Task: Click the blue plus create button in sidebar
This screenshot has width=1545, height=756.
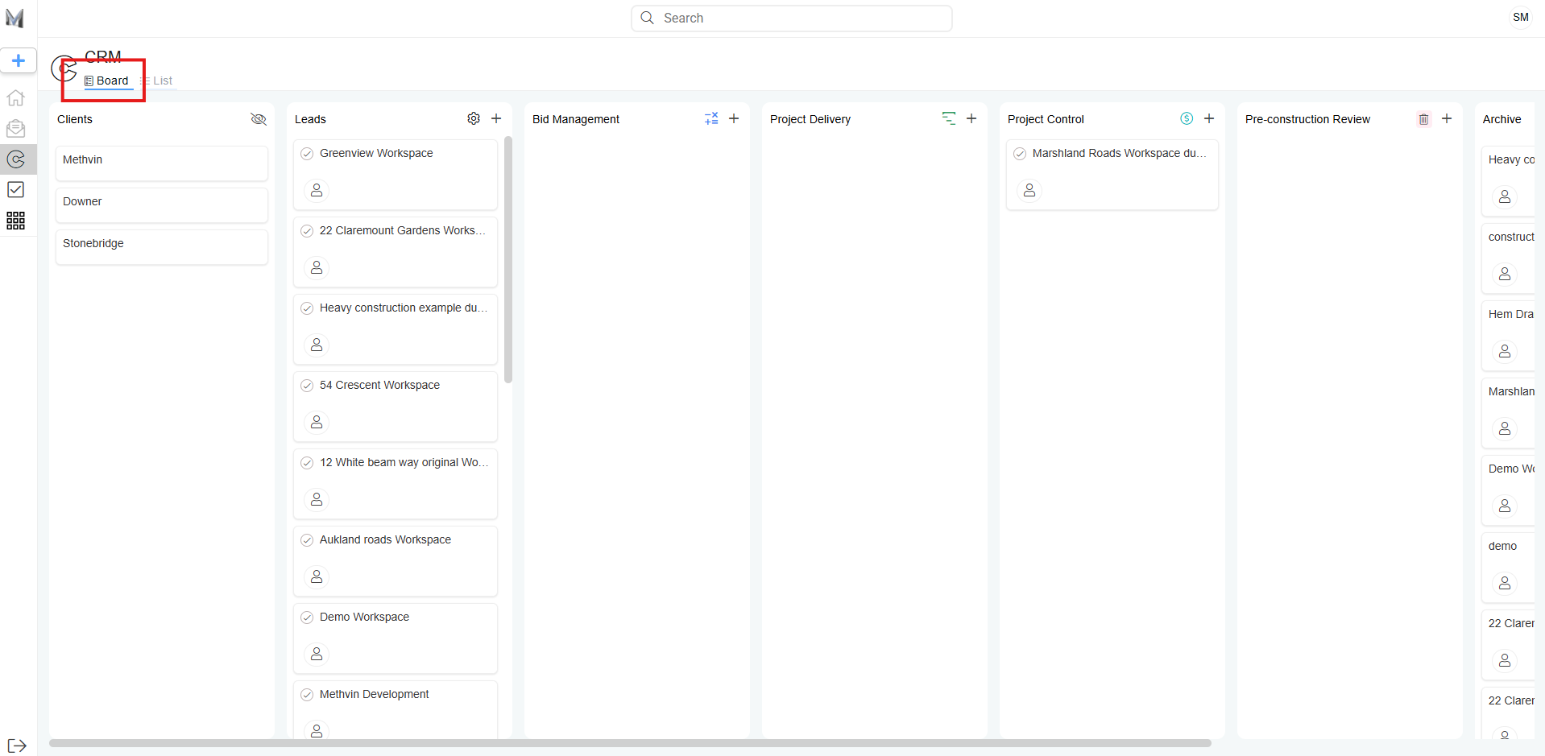Action: 18,60
